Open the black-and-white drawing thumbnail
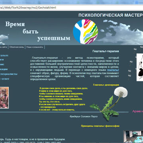 coord(140,67)
